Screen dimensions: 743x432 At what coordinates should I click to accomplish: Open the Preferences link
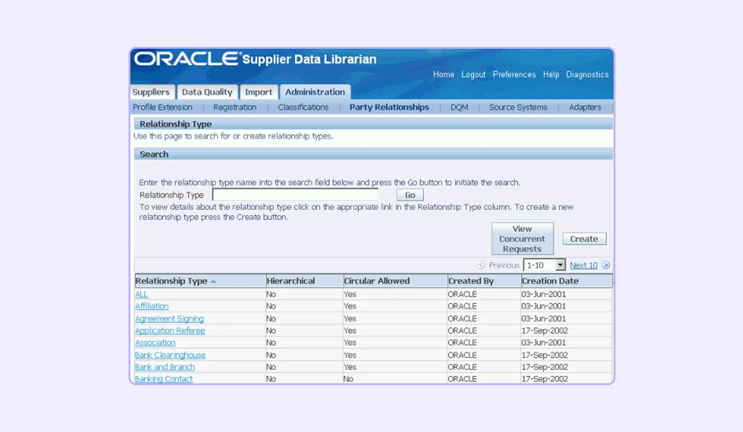pos(514,74)
